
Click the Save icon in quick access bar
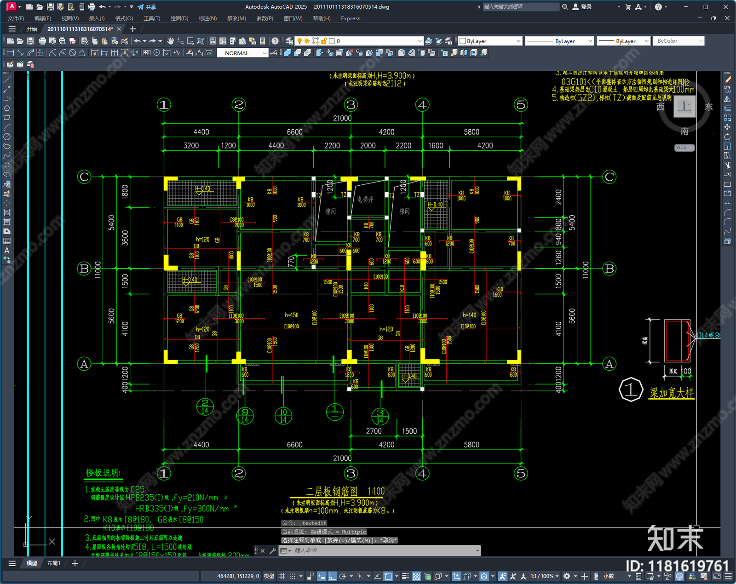click(x=51, y=7)
